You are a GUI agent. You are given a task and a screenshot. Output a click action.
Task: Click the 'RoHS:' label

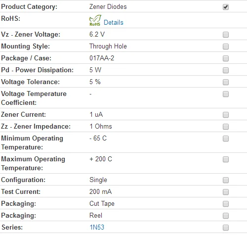coord(11,18)
